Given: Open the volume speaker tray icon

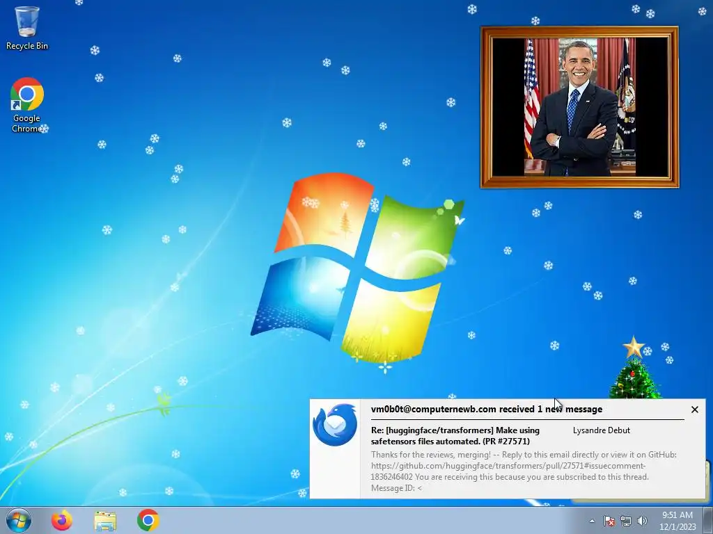Looking at the screenshot, I should click(x=642, y=521).
